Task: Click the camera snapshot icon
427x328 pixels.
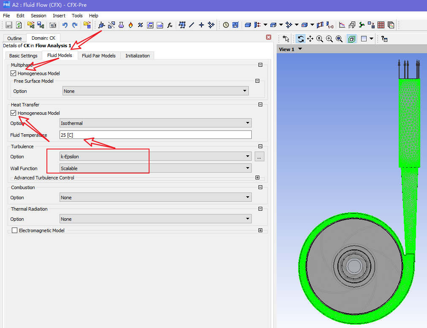Action: click(x=53, y=25)
